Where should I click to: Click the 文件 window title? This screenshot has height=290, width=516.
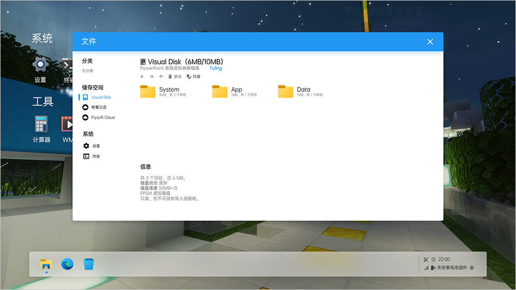(x=89, y=41)
